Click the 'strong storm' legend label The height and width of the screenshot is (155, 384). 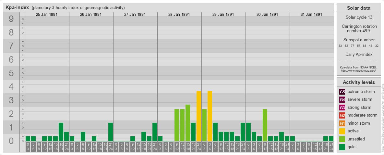click(359, 108)
